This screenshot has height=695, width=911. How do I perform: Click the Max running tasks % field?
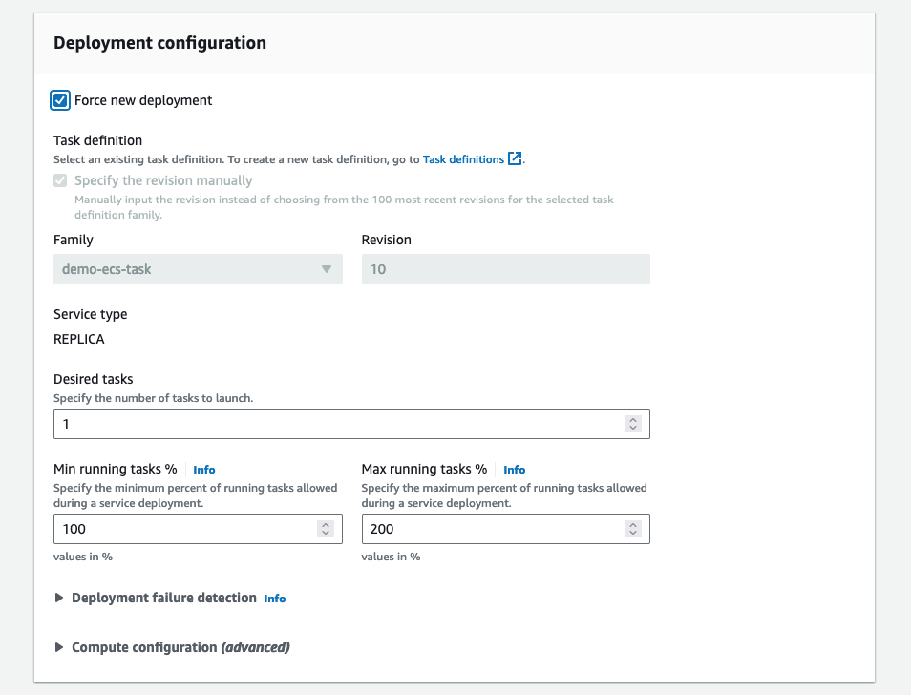494,529
